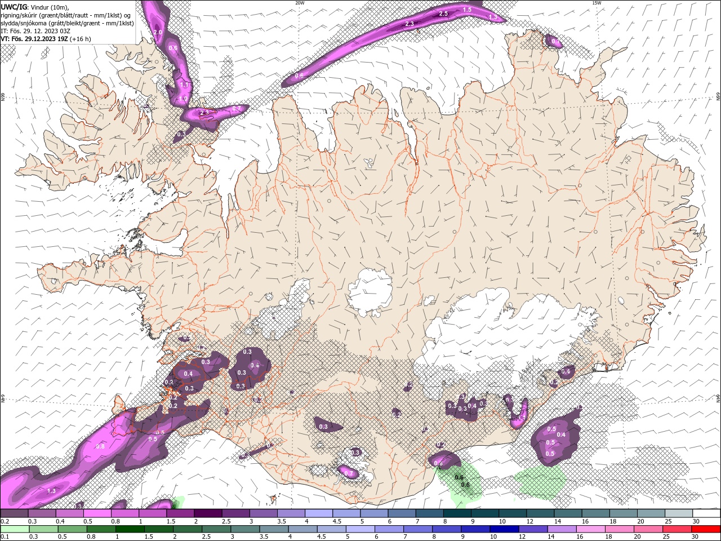The width and height of the screenshot is (721, 541).
Task: Click the white upper legend swatch after 30
Action: pyautogui.click(x=707, y=513)
